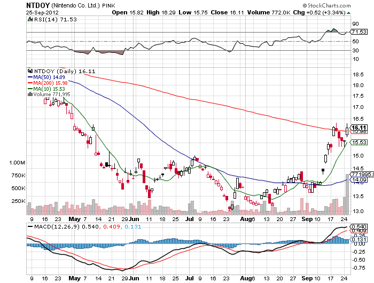Click the last price tag 16.11
The image size is (374, 283).
[359, 128]
